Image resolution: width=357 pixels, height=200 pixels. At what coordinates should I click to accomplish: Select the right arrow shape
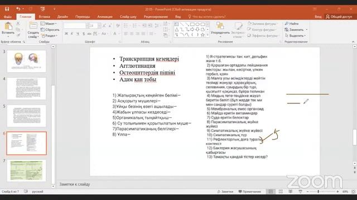(x=192, y=29)
